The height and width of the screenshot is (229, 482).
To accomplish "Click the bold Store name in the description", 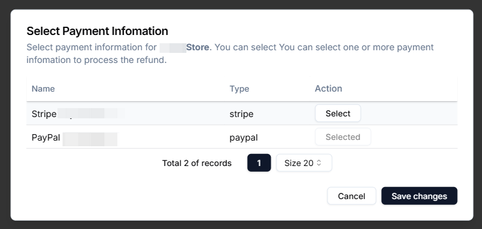I will 198,48.
